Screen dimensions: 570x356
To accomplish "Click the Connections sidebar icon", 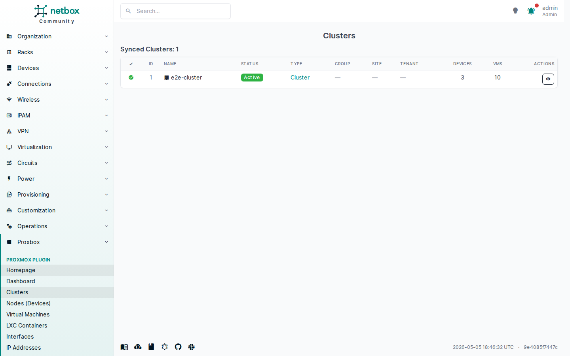I will pyautogui.click(x=9, y=84).
